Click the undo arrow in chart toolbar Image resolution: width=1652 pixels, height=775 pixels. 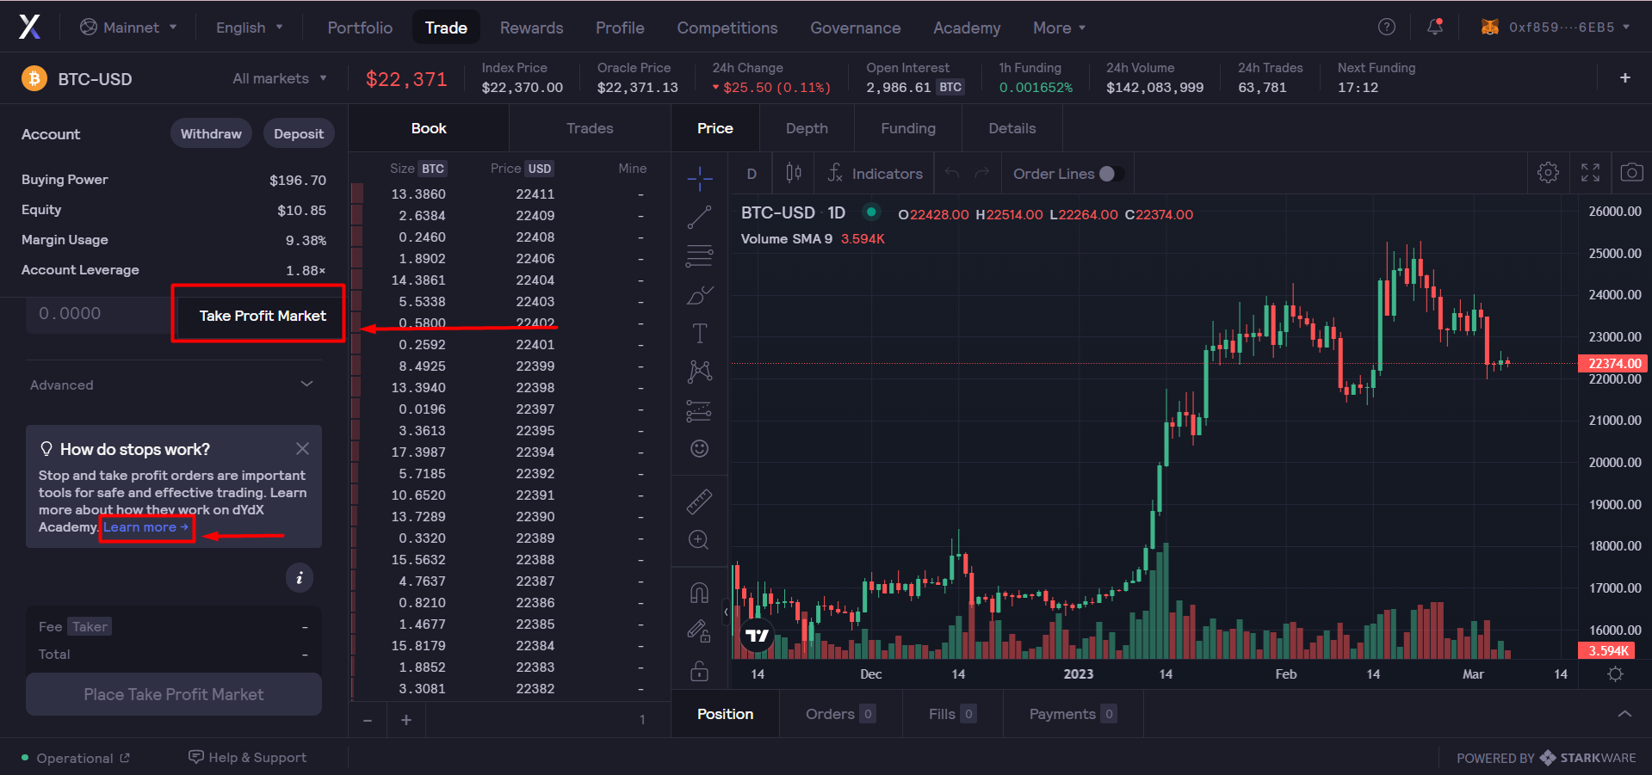951,173
